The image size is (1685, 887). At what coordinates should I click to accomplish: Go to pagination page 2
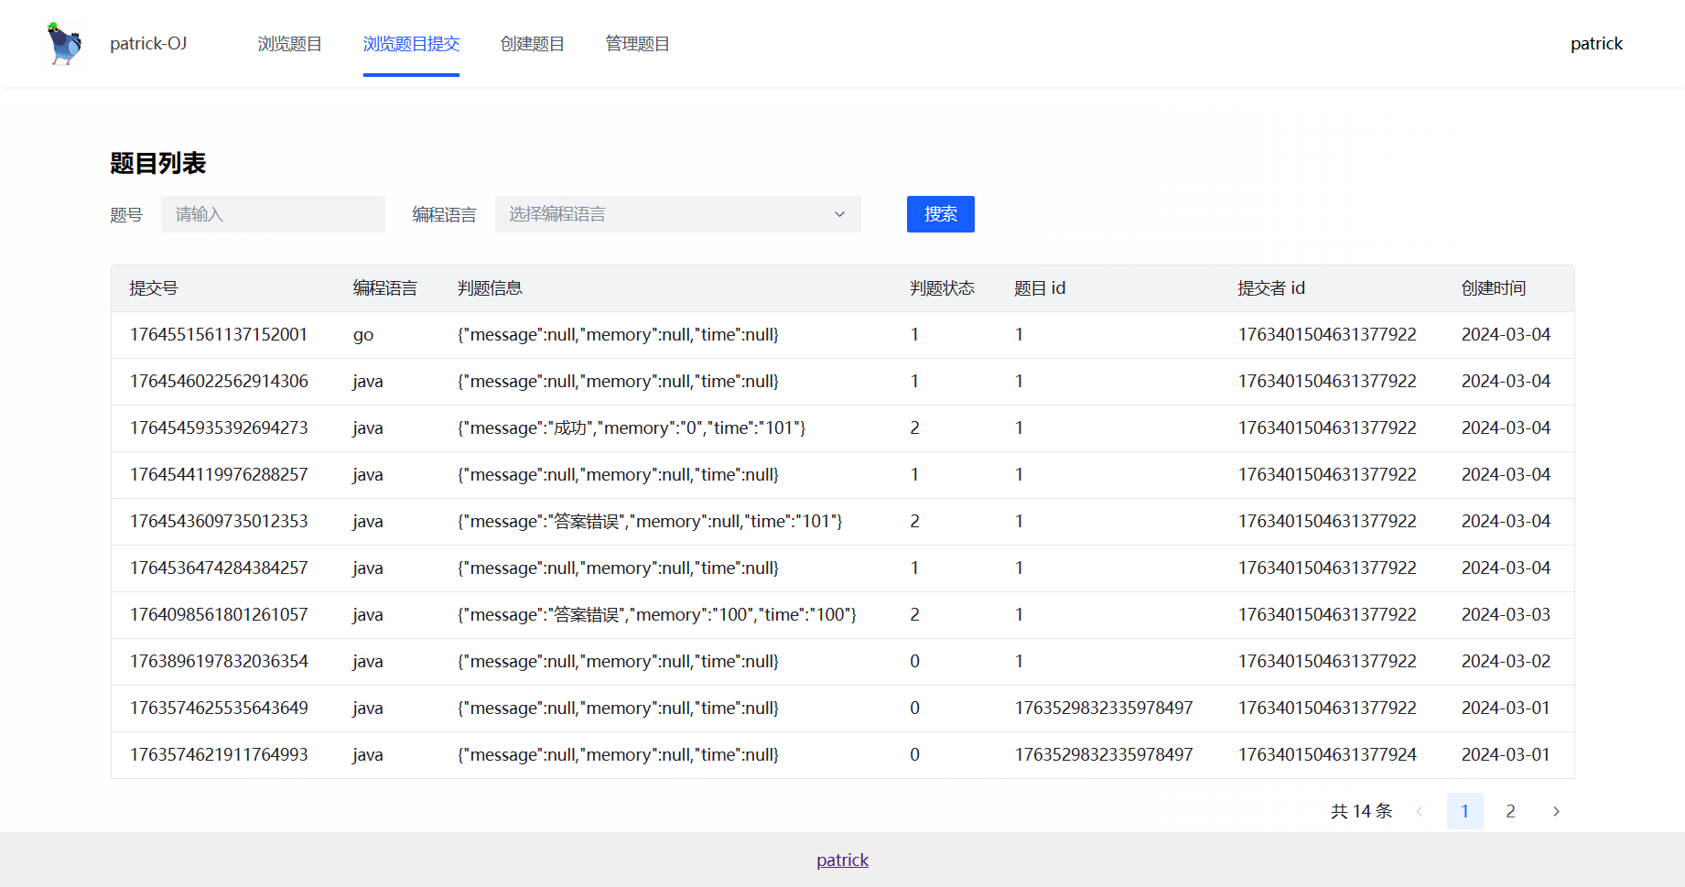[x=1510, y=811]
